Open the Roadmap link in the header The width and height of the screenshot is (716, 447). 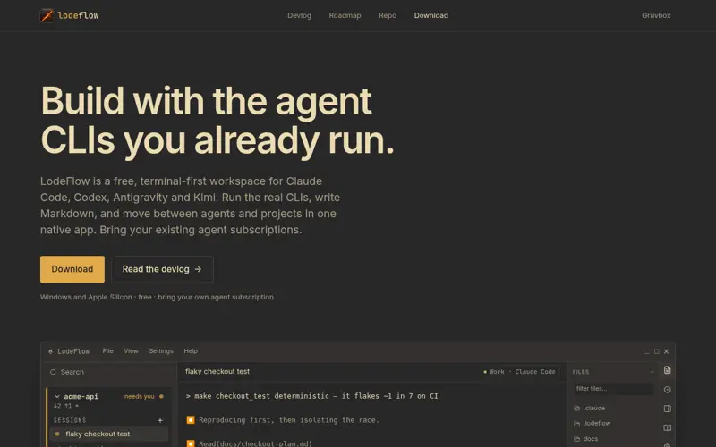tap(345, 15)
